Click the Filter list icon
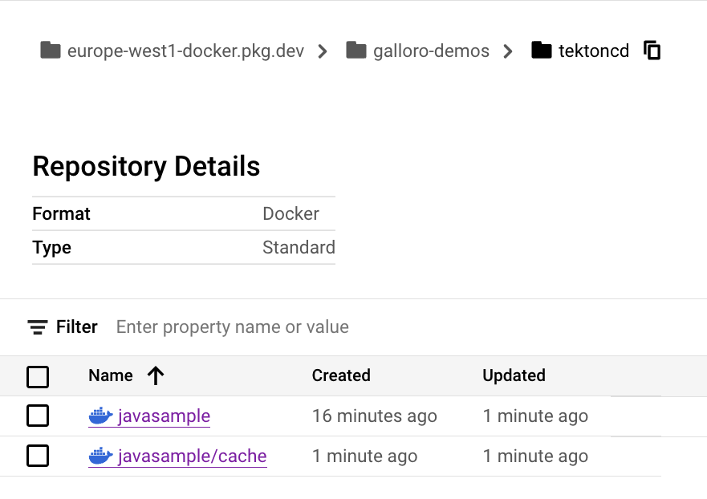The height and width of the screenshot is (499, 707). 38,327
